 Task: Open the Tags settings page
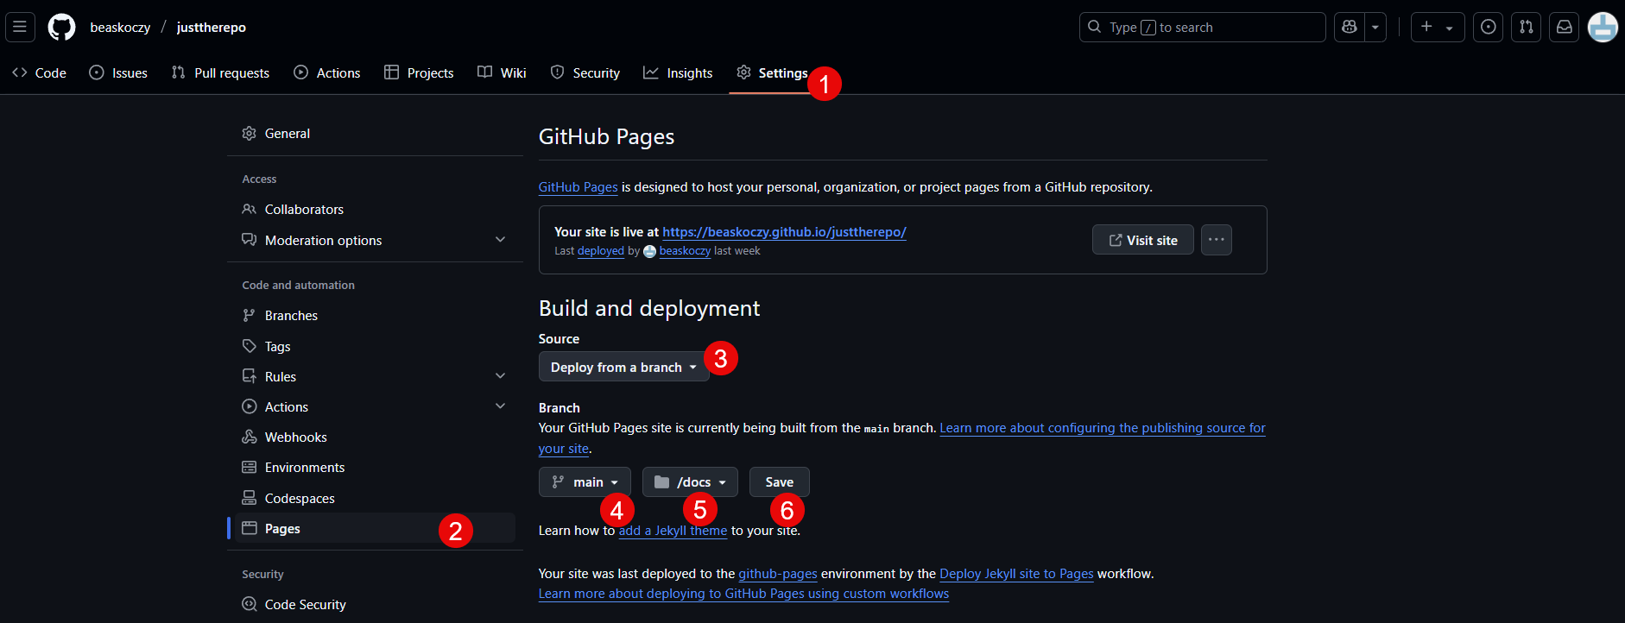pyautogui.click(x=375, y=347)
